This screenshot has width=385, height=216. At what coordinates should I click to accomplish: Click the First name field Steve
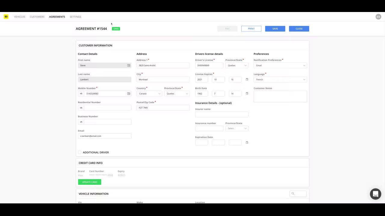click(104, 65)
